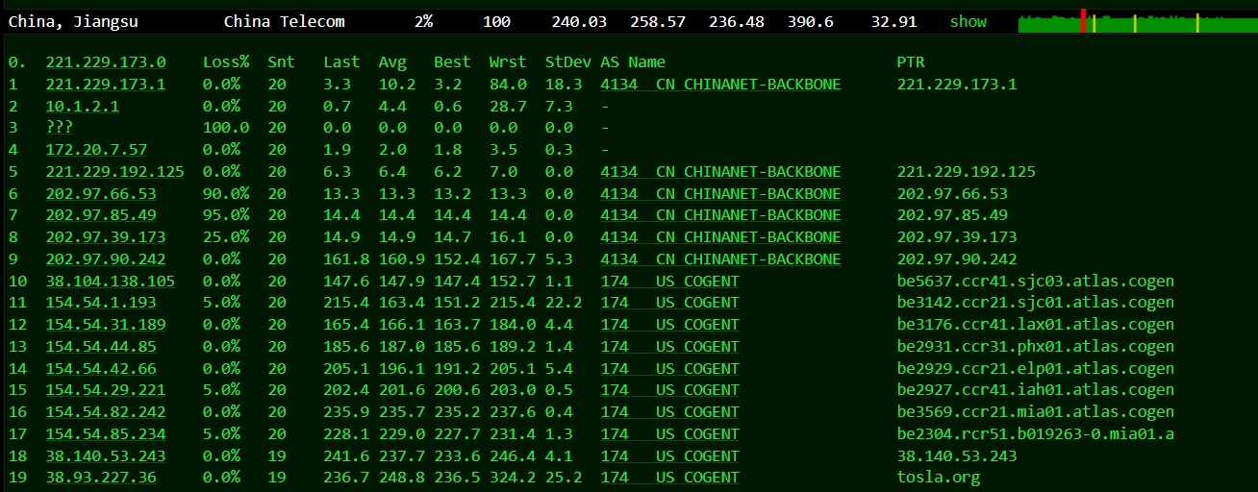Open AS 174 US COGENT link on hop 13
Viewport: 1258px width, 492px height.
coord(670,347)
